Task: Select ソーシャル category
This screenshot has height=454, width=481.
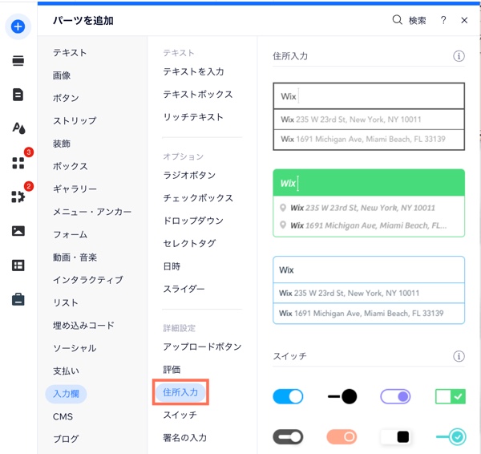Action: [x=75, y=348]
